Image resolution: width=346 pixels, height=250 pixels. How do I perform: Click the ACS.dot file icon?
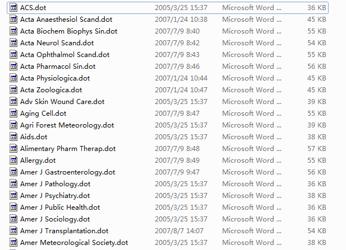pyautogui.click(x=13, y=8)
